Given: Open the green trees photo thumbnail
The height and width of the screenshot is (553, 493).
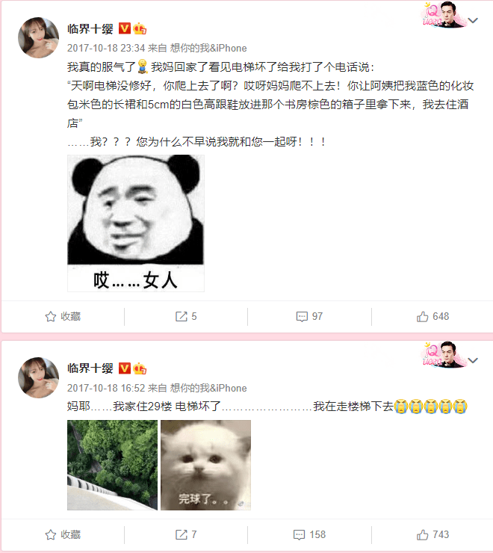Looking at the screenshot, I should pos(113,465).
